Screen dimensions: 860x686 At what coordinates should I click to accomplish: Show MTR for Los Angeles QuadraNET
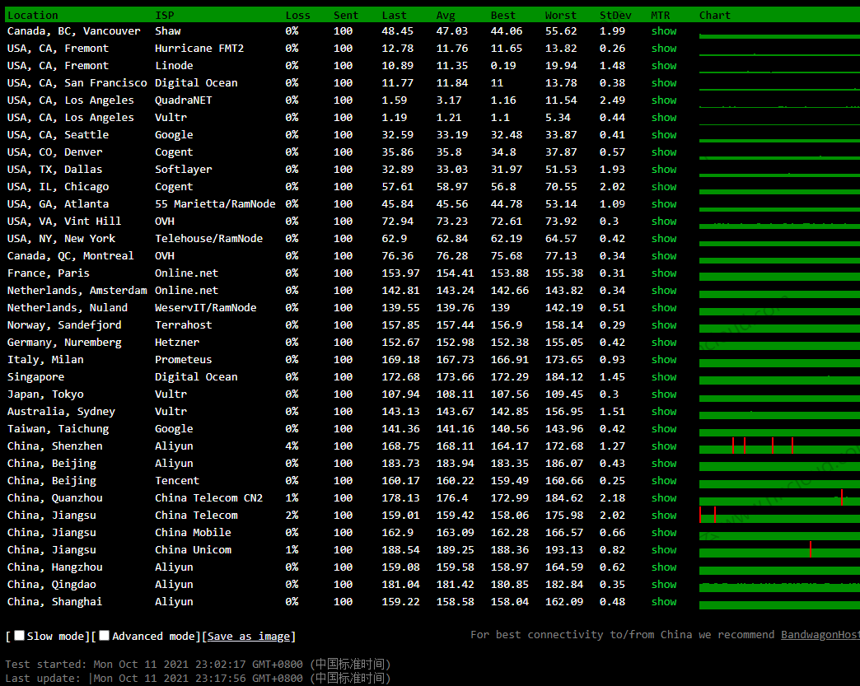pyautogui.click(x=664, y=100)
